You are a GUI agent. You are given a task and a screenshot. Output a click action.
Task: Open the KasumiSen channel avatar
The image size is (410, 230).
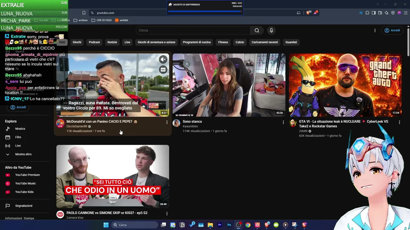click(x=176, y=124)
